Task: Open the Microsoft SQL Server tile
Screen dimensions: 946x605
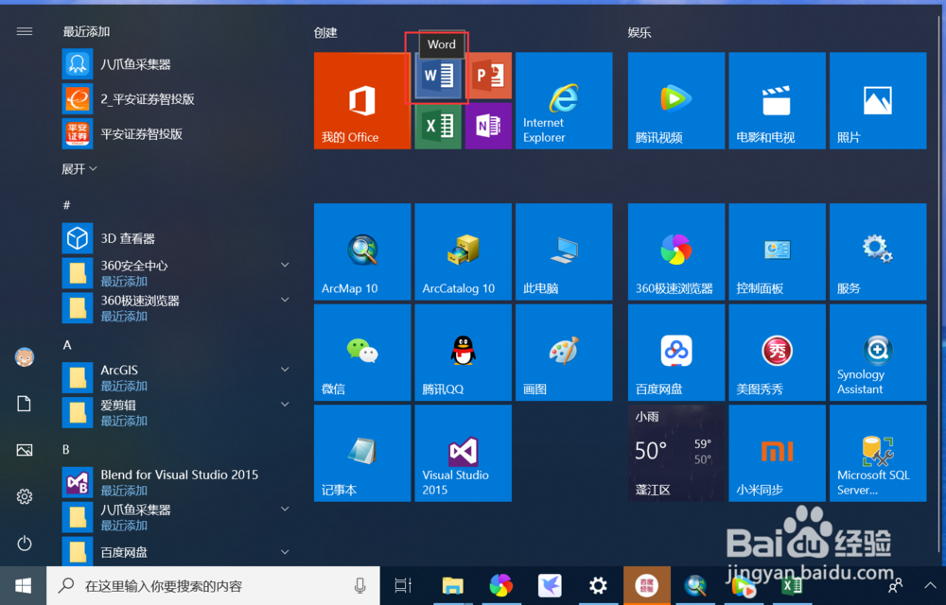Action: click(878, 453)
